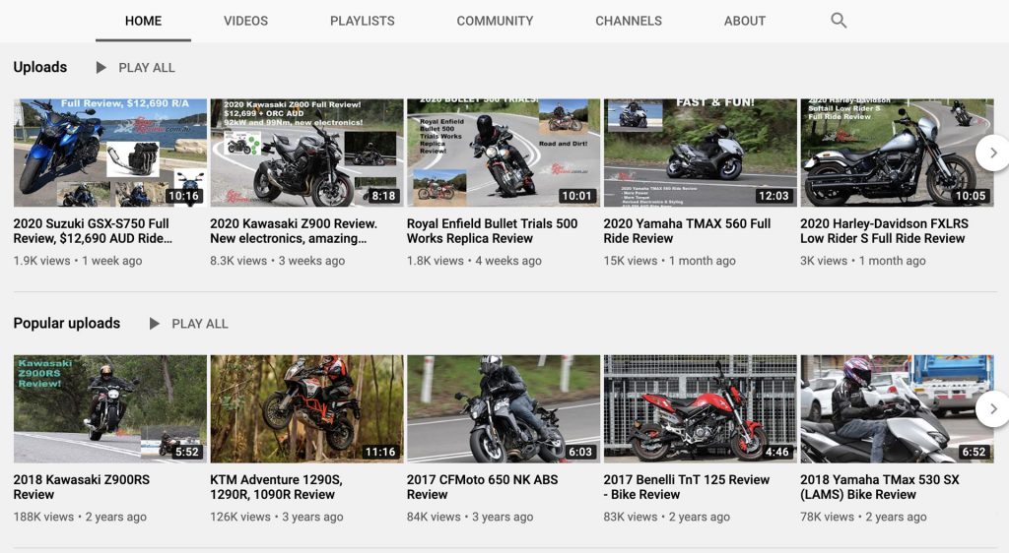Switch to the HOME tab
1009x553 pixels.
(144, 21)
